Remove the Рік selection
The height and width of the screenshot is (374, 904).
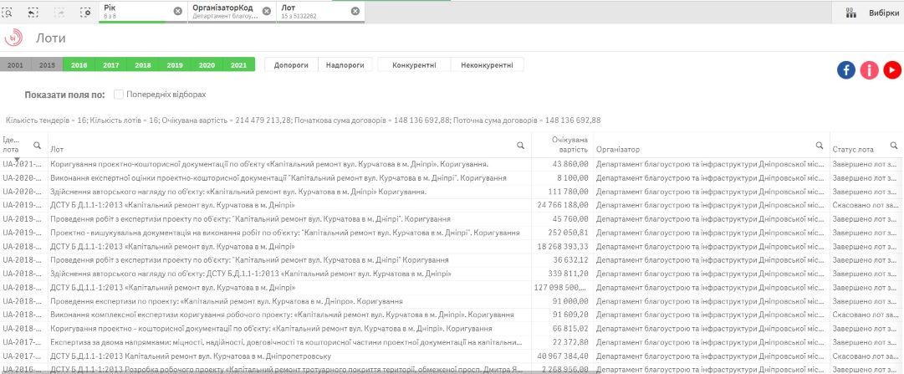pyautogui.click(x=177, y=11)
